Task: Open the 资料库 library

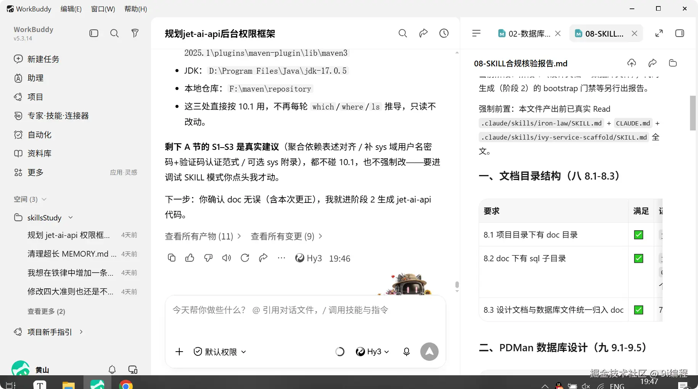Action: [33, 153]
